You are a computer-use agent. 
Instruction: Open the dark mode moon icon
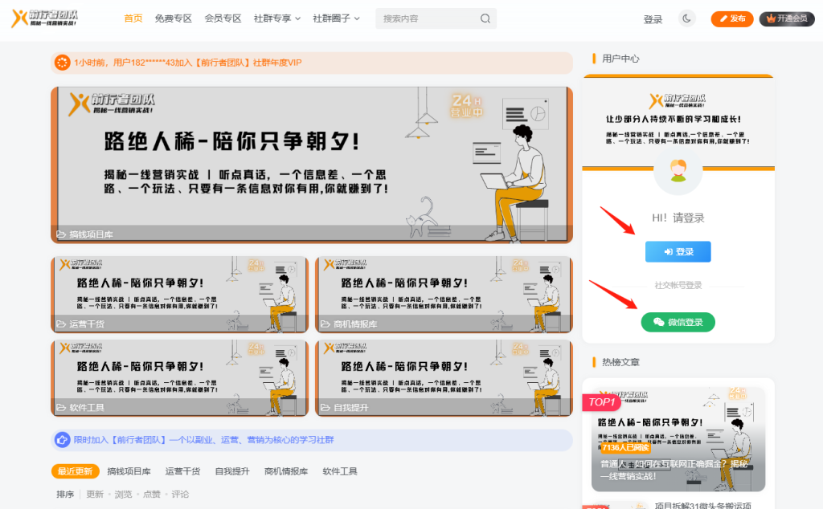pyautogui.click(x=686, y=18)
